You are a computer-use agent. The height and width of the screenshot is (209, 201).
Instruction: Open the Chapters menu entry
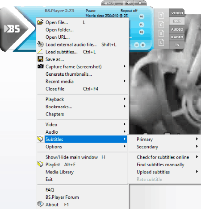coord(83,114)
